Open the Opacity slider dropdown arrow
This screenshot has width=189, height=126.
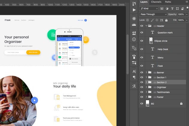click(x=187, y=14)
